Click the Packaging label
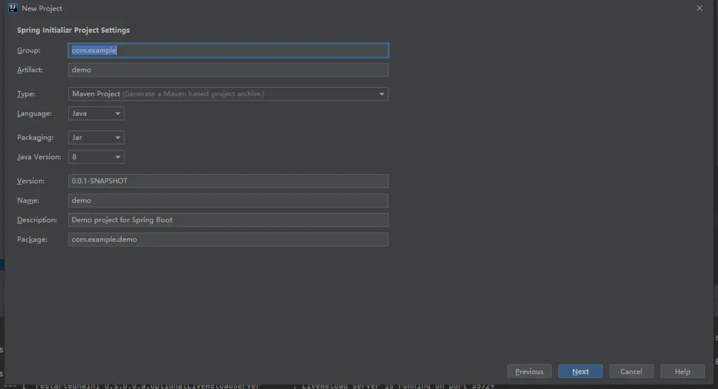 pos(35,137)
